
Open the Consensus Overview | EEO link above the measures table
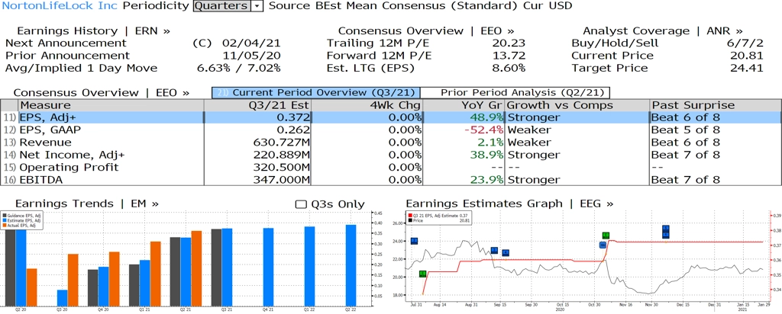pyautogui.click(x=102, y=92)
